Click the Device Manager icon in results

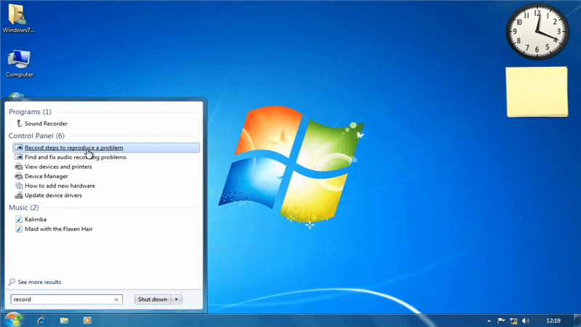(x=19, y=176)
